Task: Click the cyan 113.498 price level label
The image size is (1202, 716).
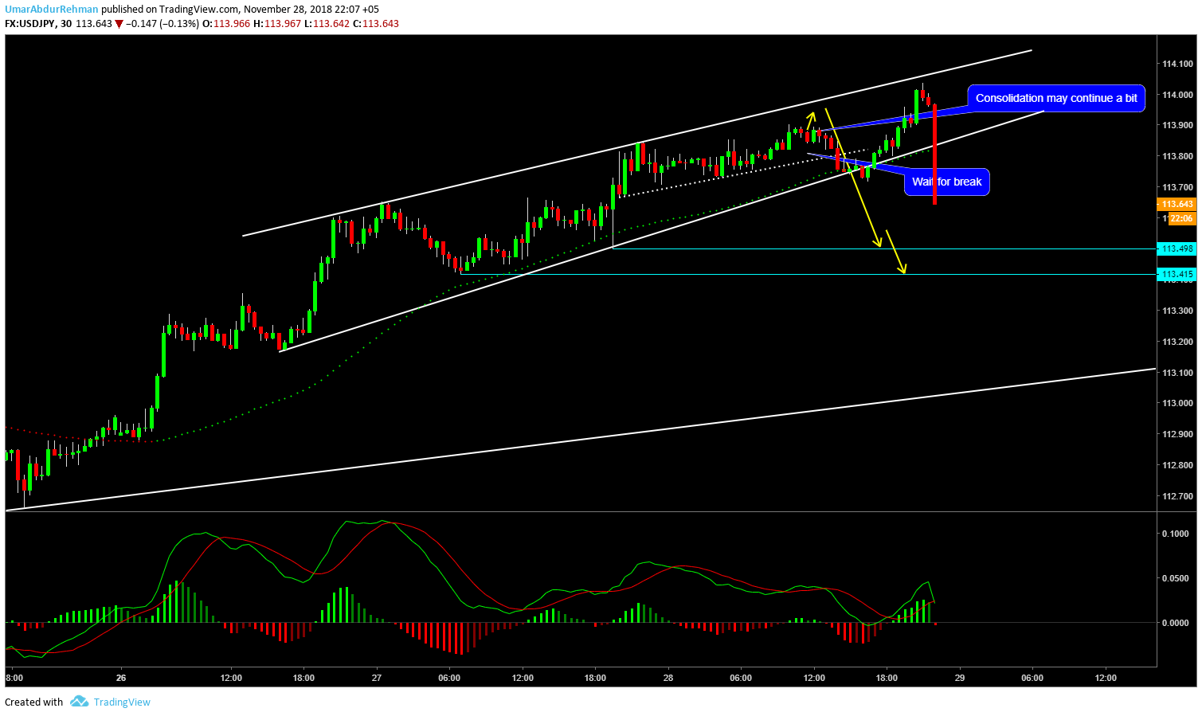Action: point(1177,248)
